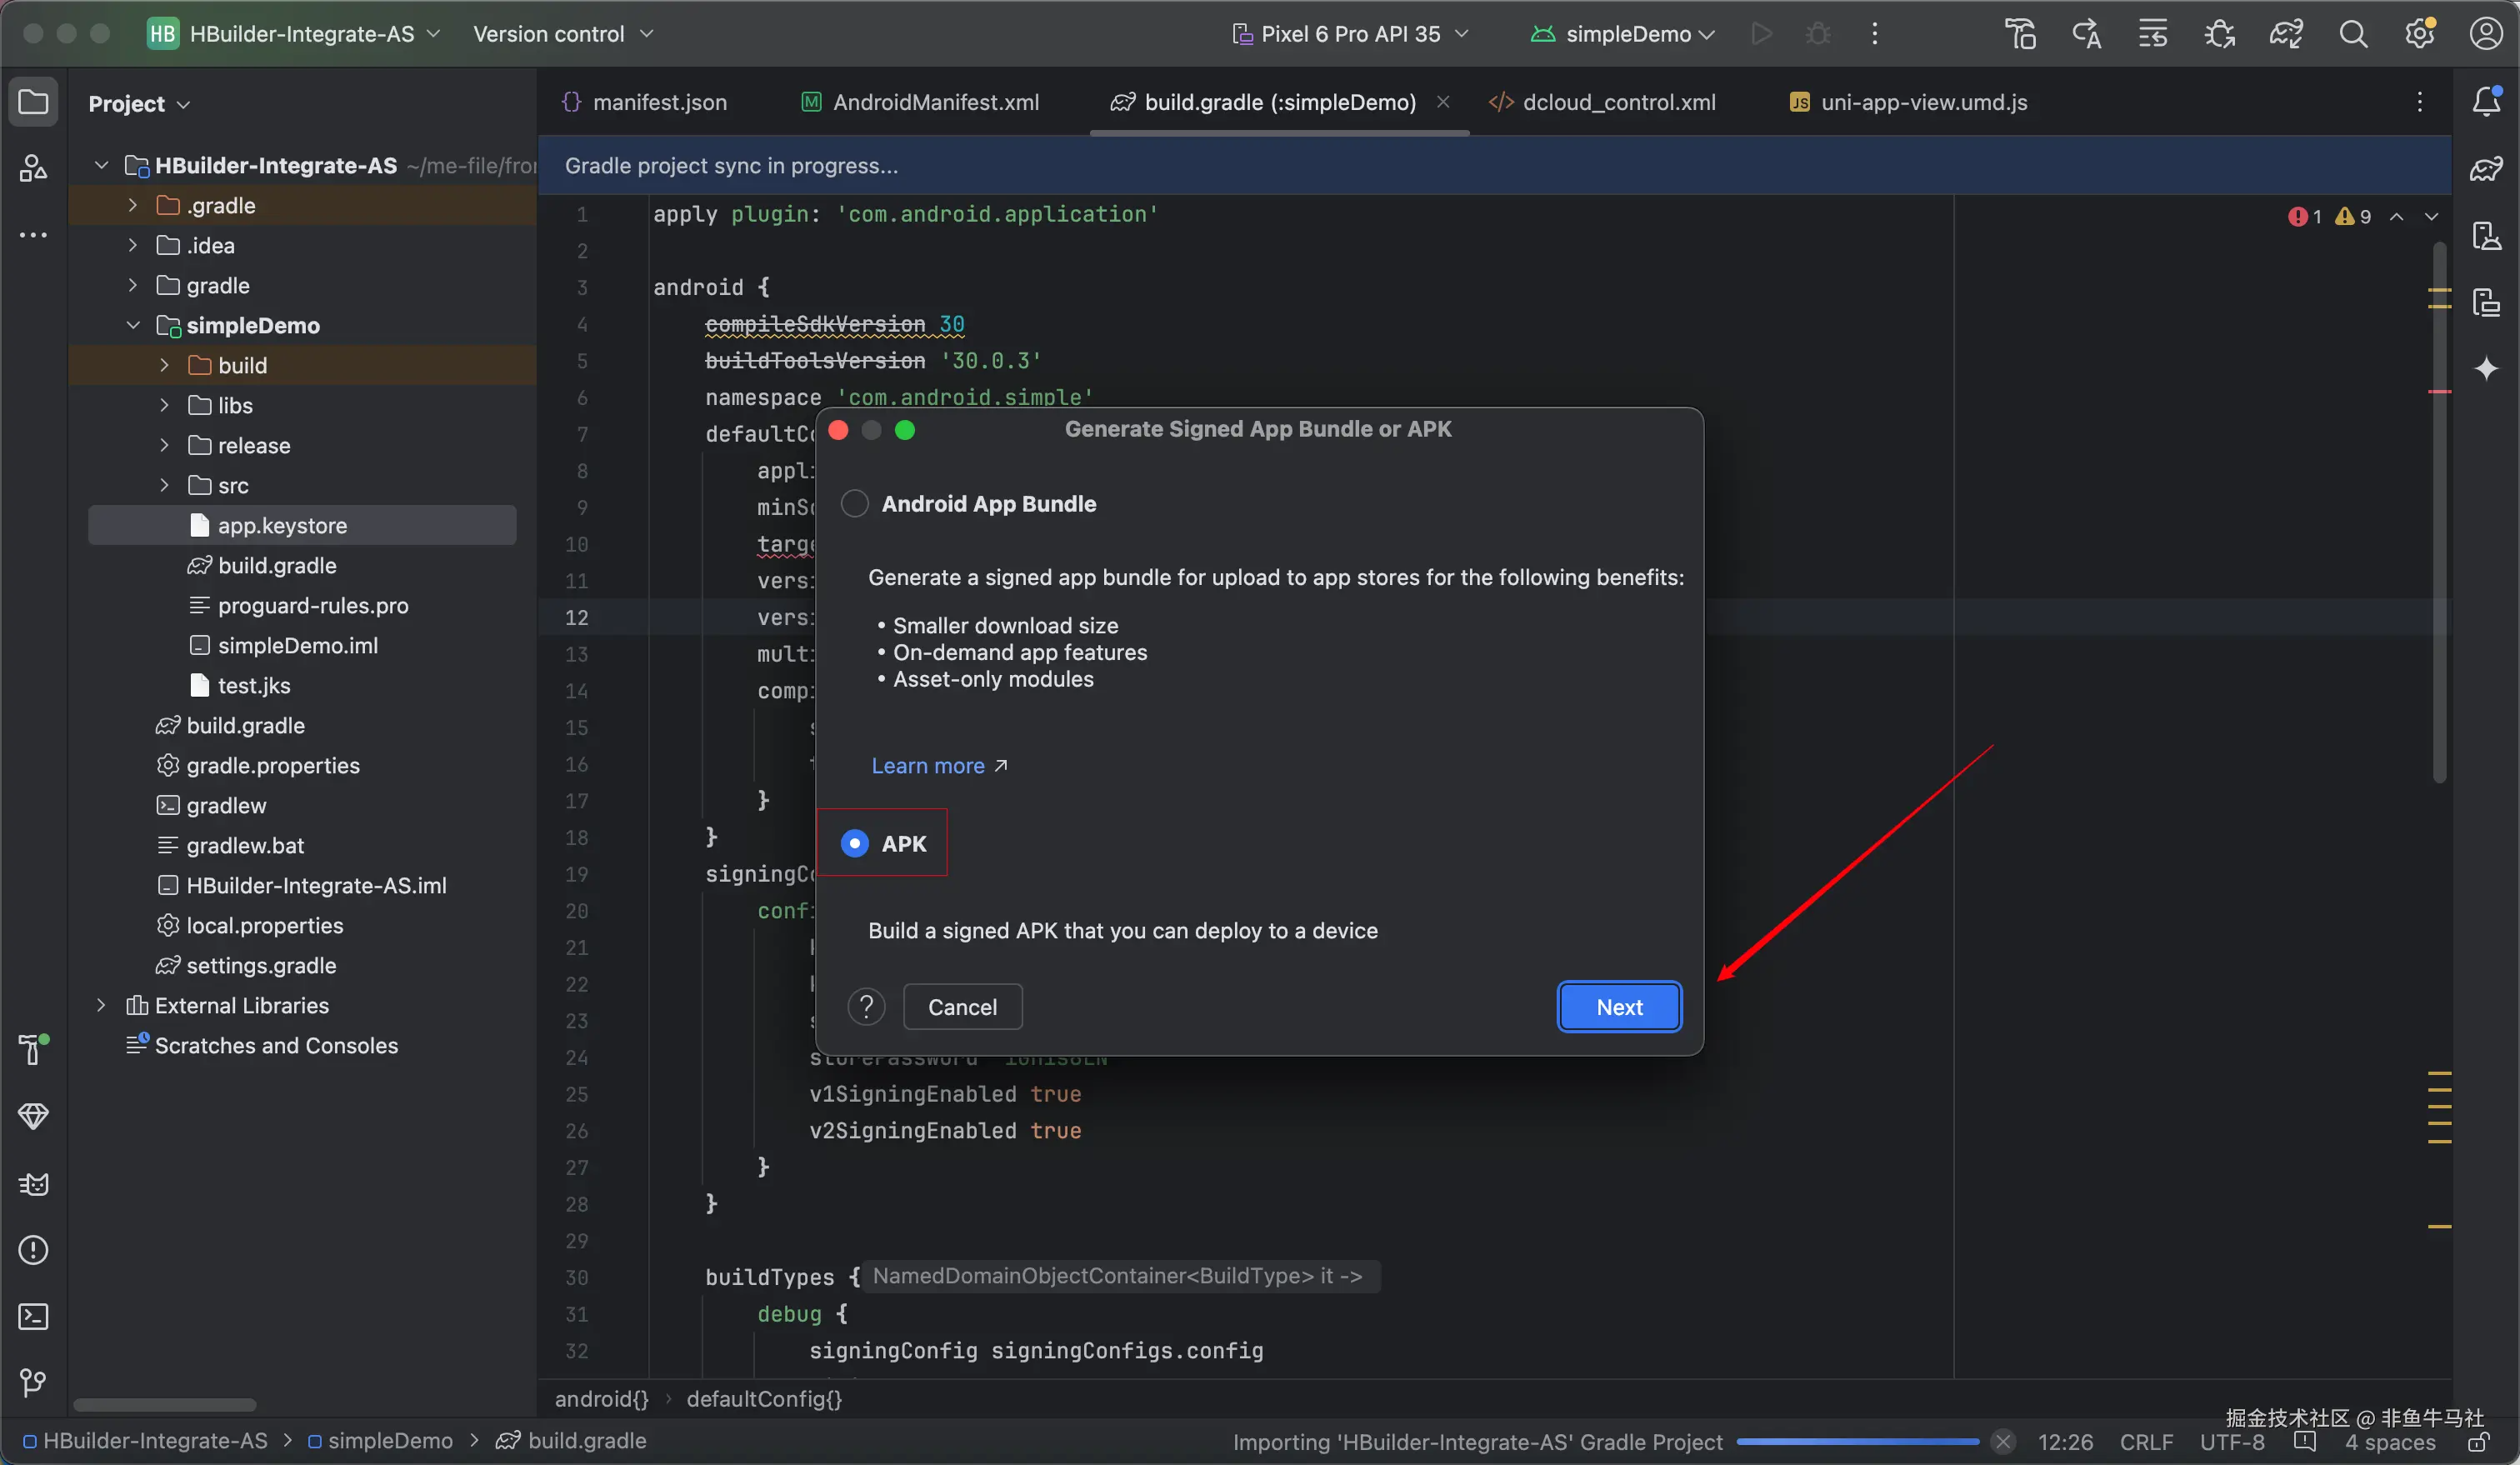Select the APK radio button
The height and width of the screenshot is (1465, 2520).
(855, 844)
